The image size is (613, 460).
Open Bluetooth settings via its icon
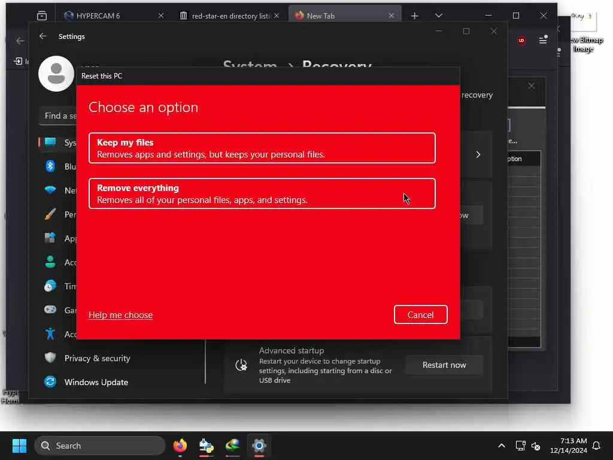[50, 167]
